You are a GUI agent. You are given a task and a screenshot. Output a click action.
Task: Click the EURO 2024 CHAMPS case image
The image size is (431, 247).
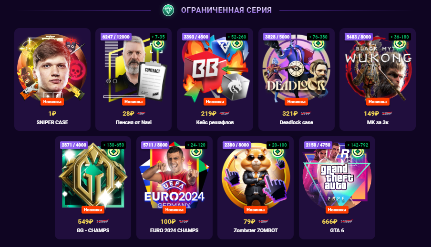pyautogui.click(x=174, y=176)
